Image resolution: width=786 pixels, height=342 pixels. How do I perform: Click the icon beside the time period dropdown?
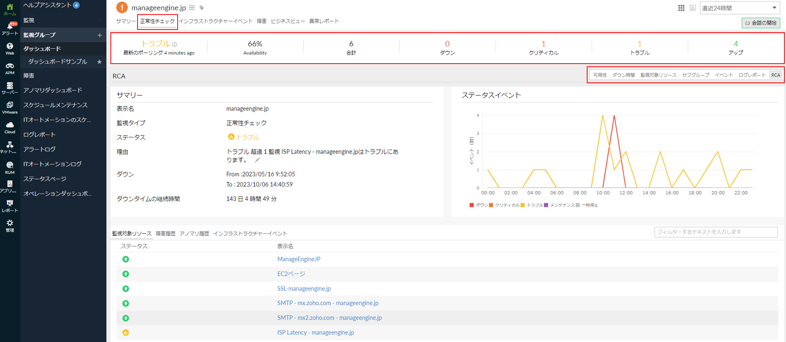pyautogui.click(x=693, y=8)
